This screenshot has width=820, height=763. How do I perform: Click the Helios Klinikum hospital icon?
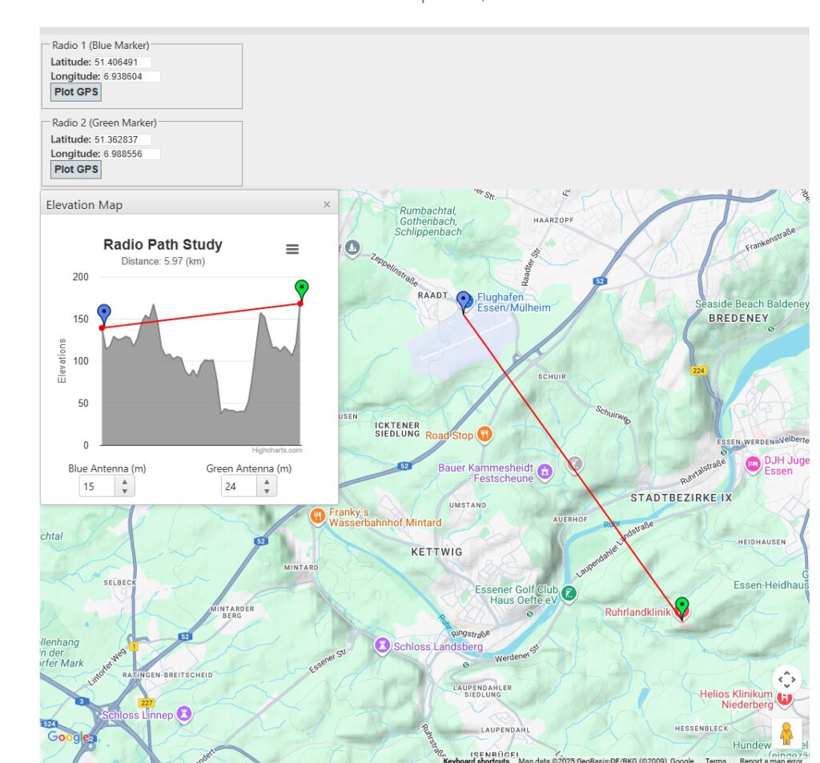click(x=785, y=698)
